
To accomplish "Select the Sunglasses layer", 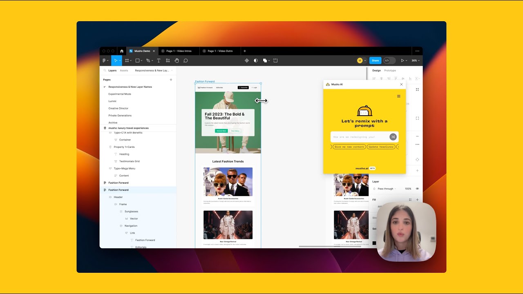I will tap(131, 212).
